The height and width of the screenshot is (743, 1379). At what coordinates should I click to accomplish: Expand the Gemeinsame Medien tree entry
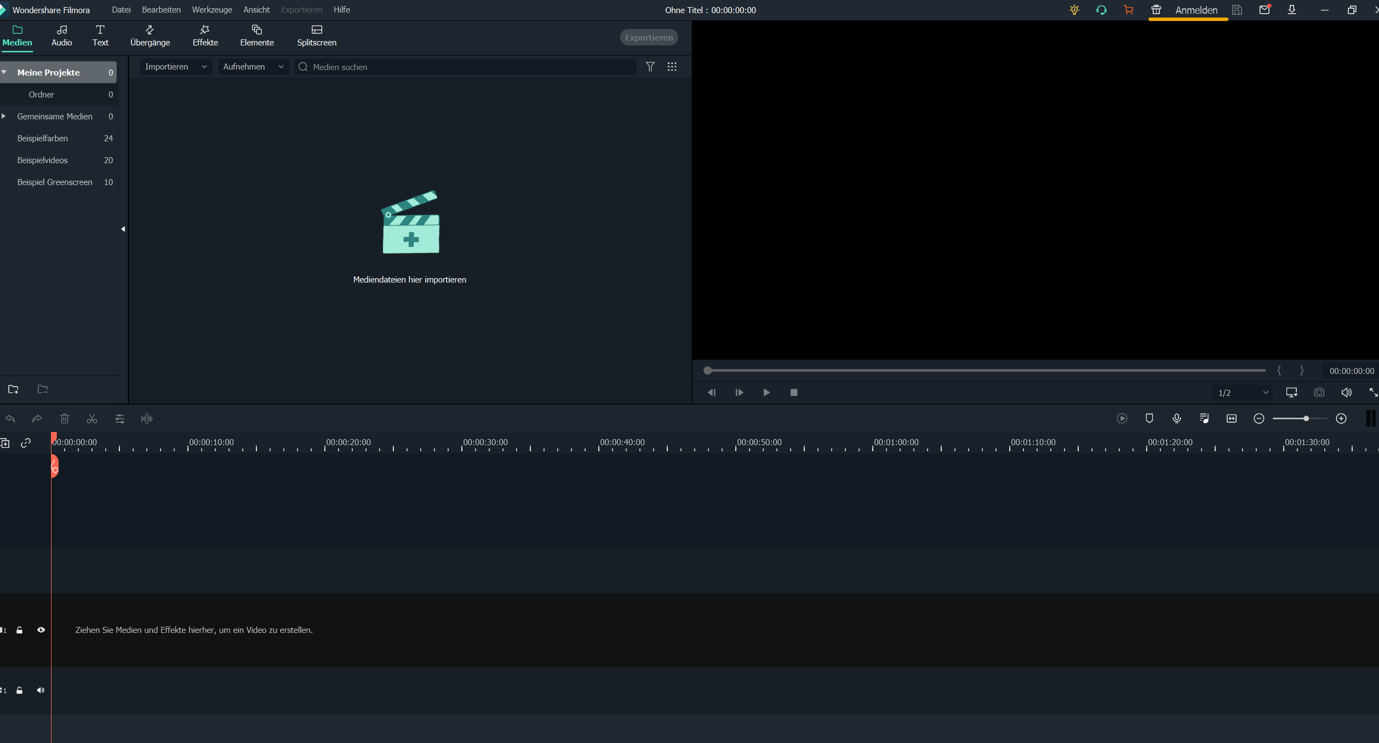(4, 116)
